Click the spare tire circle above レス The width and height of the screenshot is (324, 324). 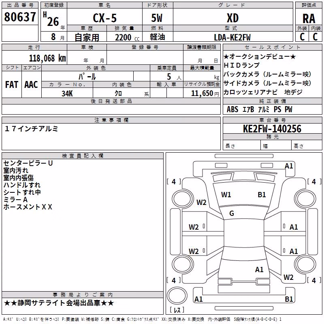(177, 296)
